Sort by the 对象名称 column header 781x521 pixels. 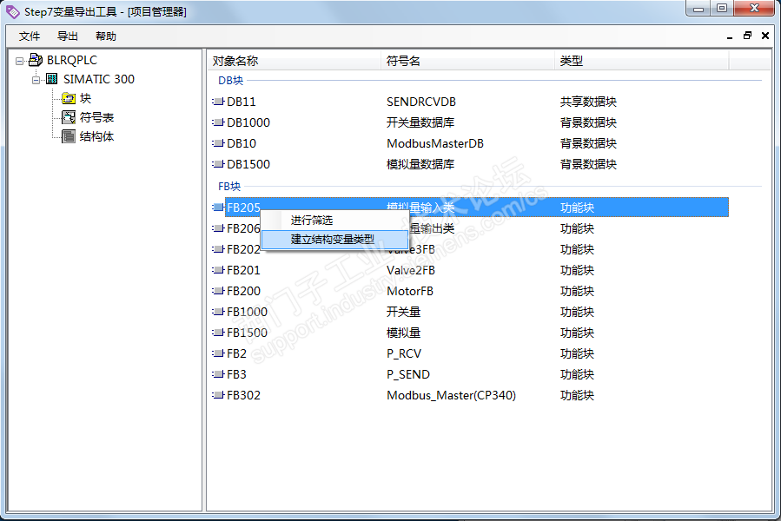click(294, 61)
